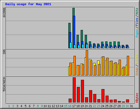
Task: Click the orange Sites legend label
Action: click(x=137, y=71)
